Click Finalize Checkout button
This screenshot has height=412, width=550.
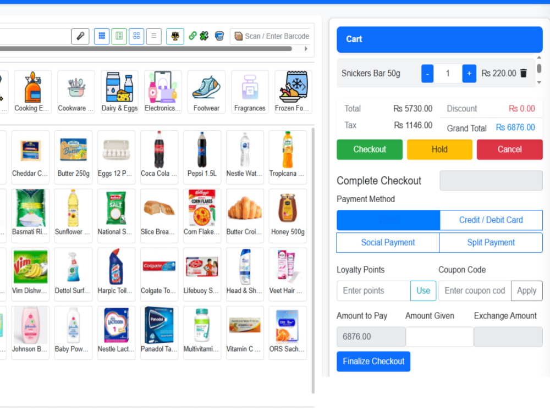click(x=373, y=361)
